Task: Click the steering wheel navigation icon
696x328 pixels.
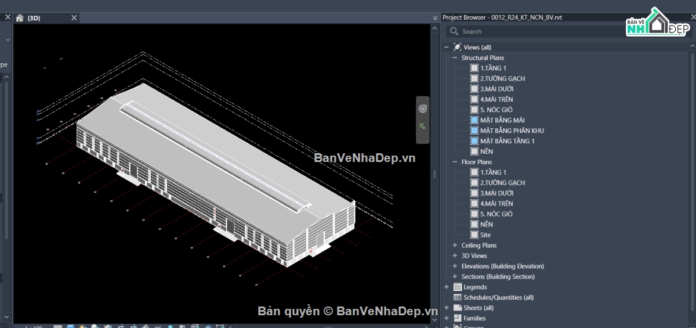Action: [423, 109]
